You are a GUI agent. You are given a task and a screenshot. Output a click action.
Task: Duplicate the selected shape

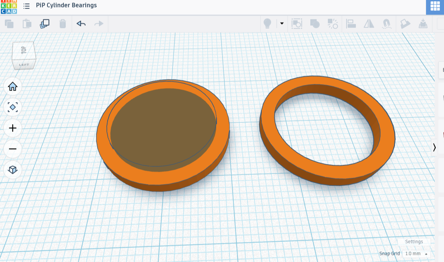(x=45, y=23)
